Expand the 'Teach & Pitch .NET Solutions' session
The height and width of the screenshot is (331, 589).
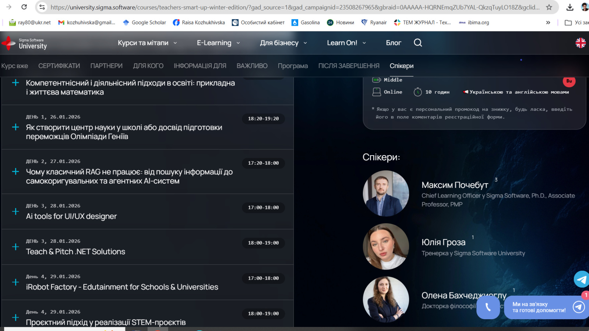15,247
